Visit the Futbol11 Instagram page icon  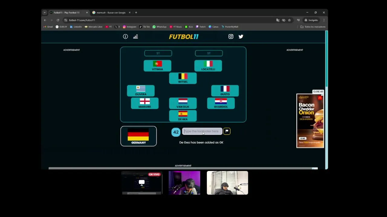(x=231, y=36)
